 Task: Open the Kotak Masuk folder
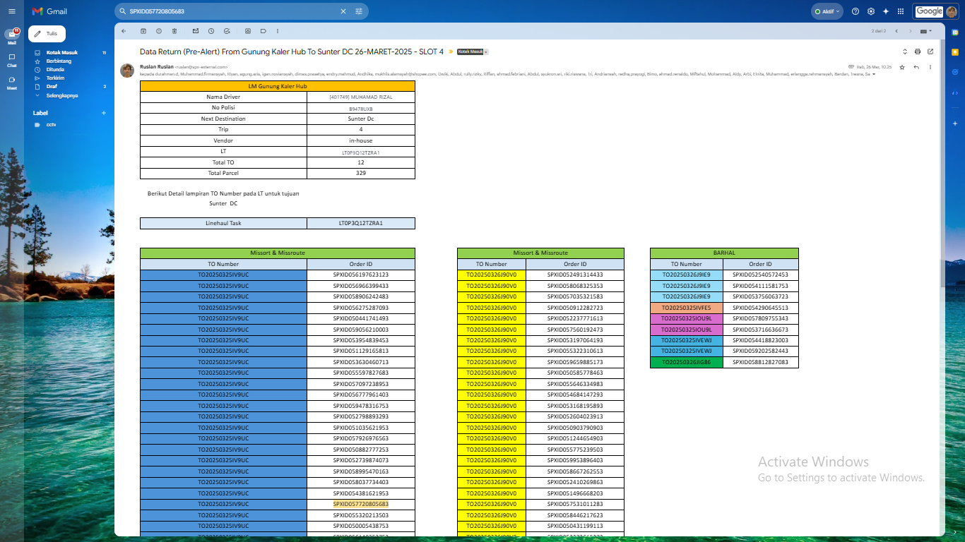coord(62,53)
